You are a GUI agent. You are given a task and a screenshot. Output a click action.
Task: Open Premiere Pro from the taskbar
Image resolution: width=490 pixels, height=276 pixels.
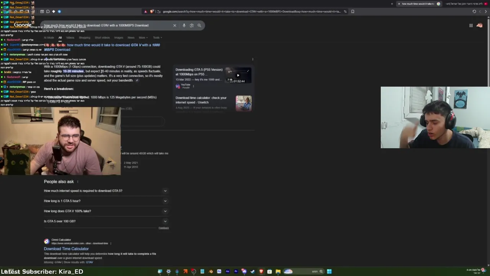[x=236, y=271]
